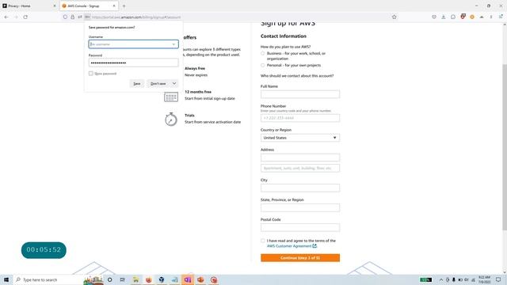Bookmark this page with the star icon

395,17
